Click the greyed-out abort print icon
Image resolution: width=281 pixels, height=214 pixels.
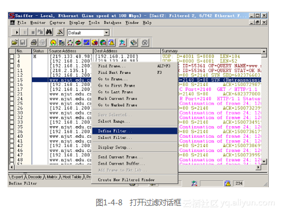(x=42, y=42)
